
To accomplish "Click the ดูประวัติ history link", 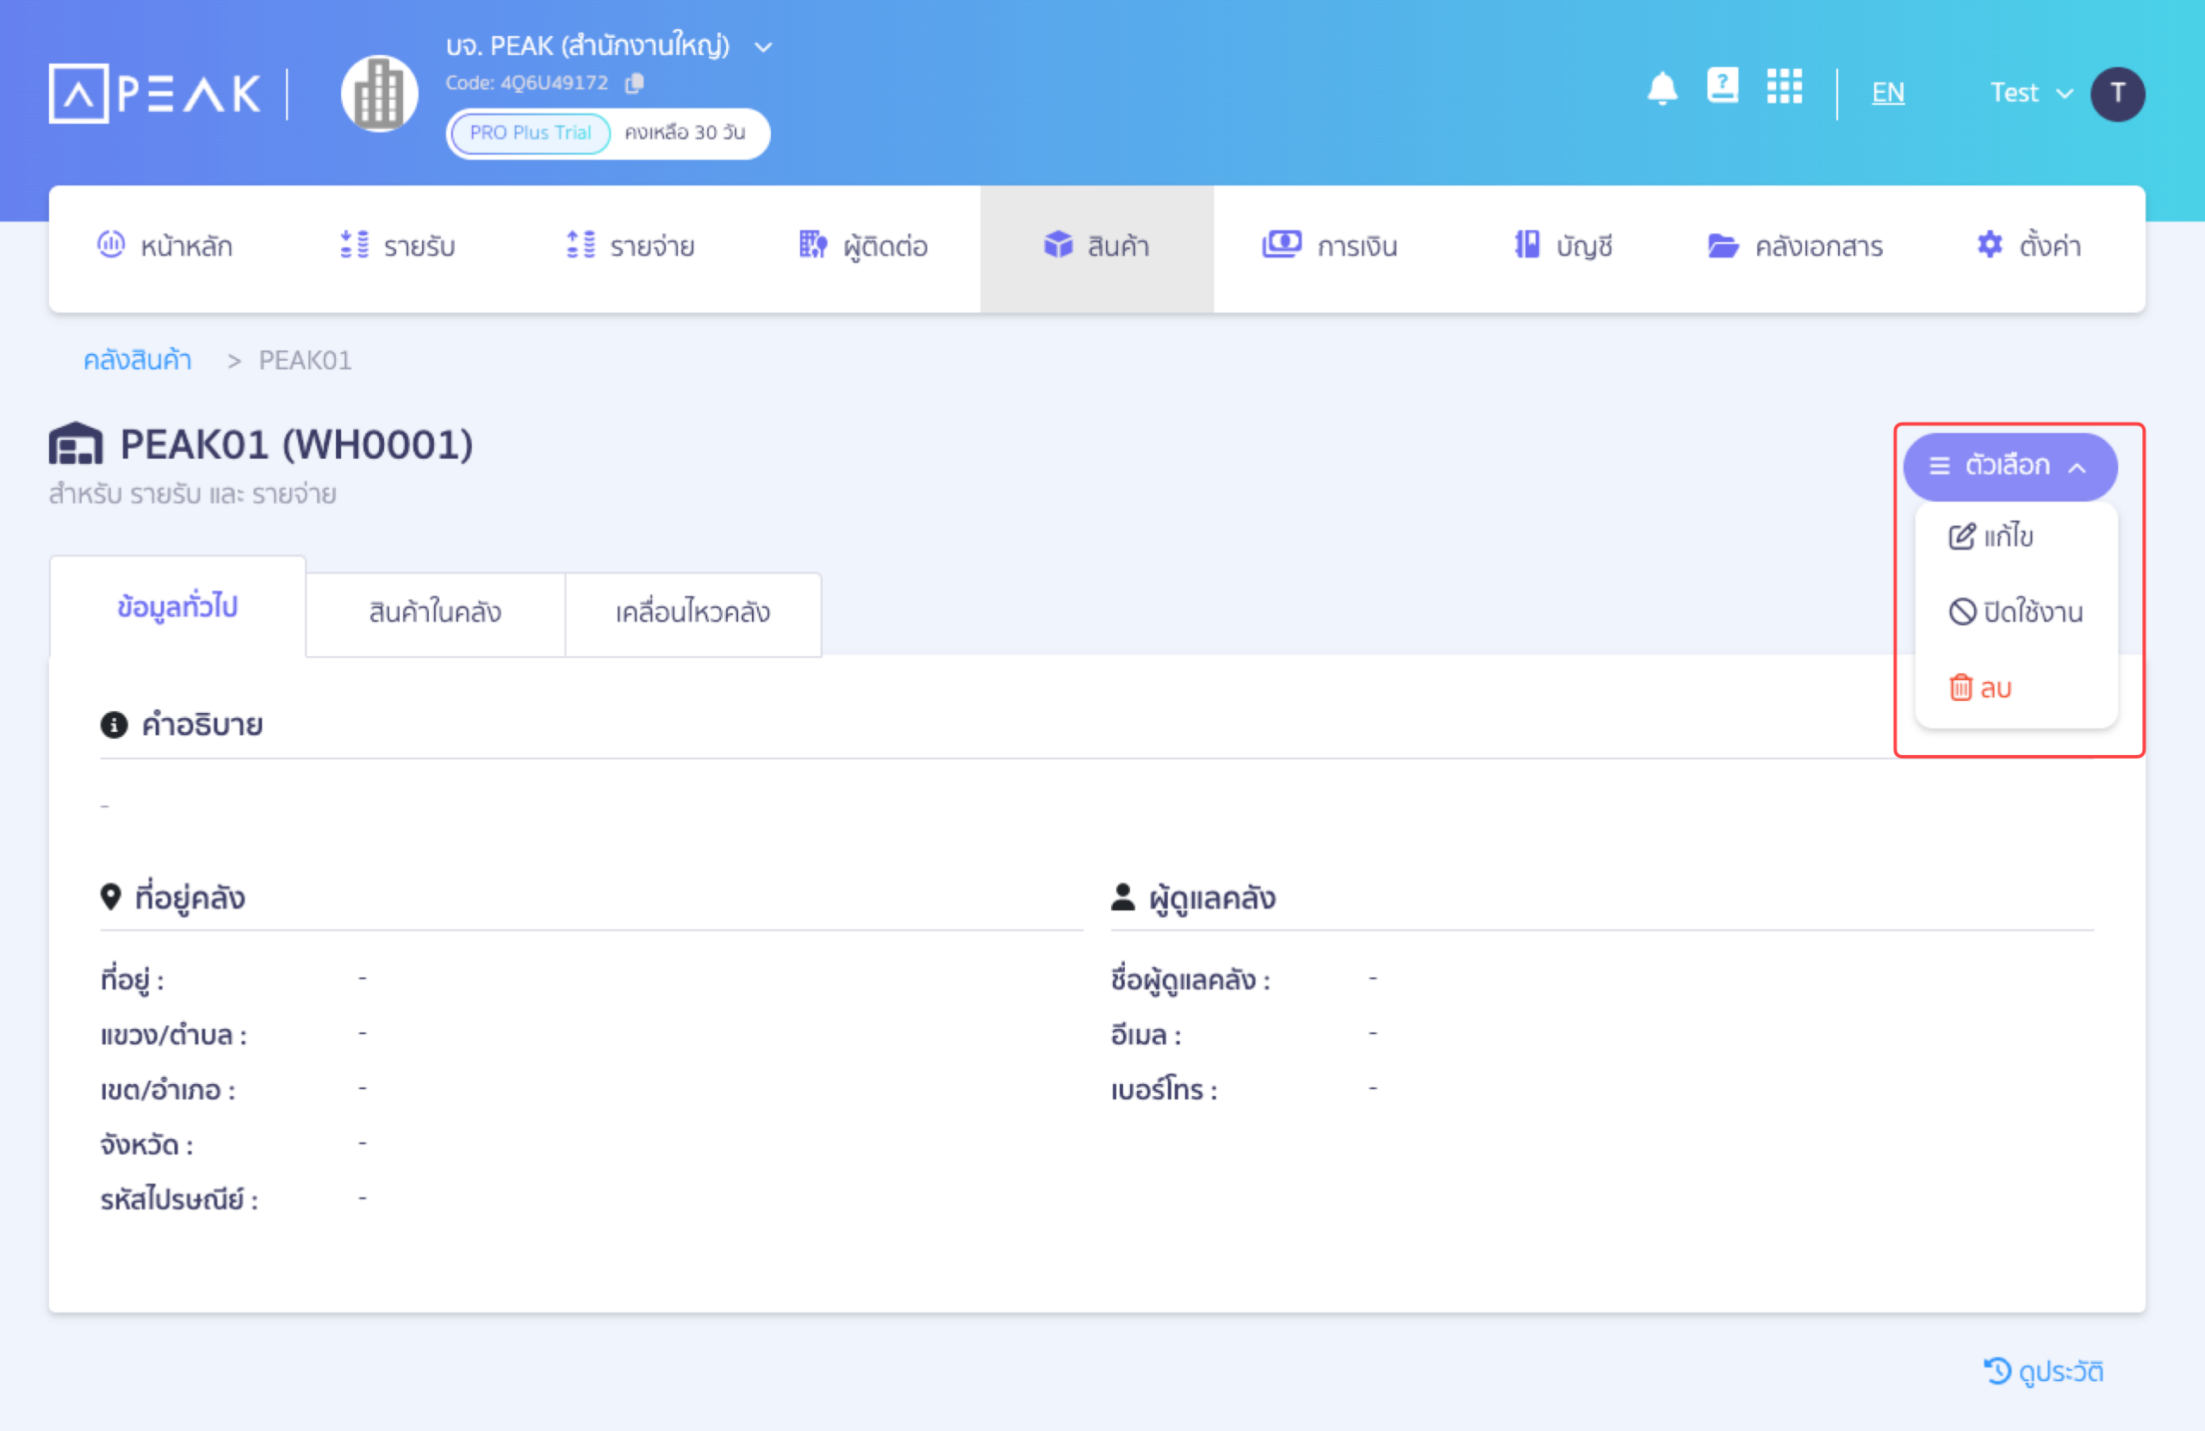I will (2044, 1372).
